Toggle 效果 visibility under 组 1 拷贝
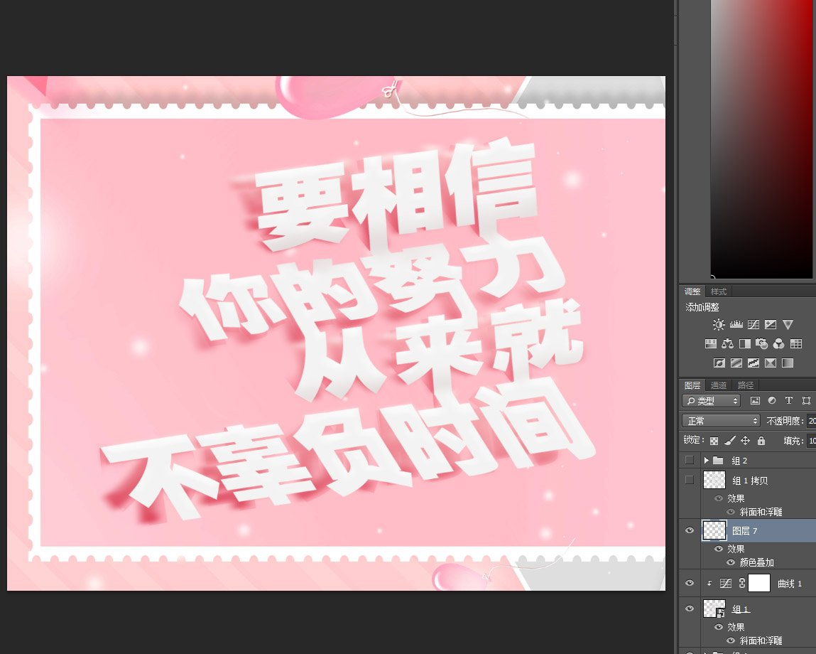The image size is (816, 654). pyautogui.click(x=719, y=498)
